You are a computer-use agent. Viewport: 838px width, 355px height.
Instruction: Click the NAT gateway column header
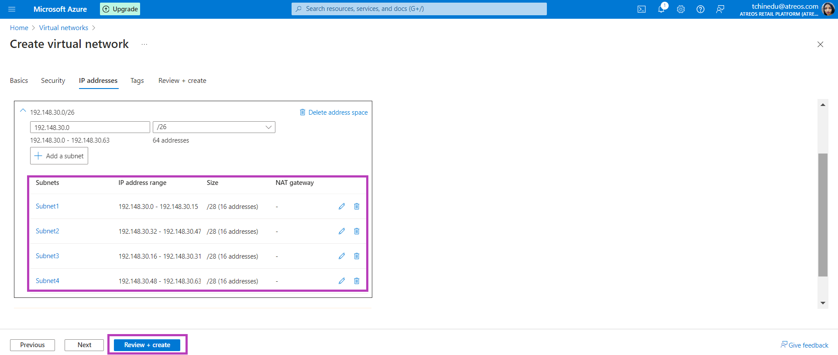[x=295, y=183]
